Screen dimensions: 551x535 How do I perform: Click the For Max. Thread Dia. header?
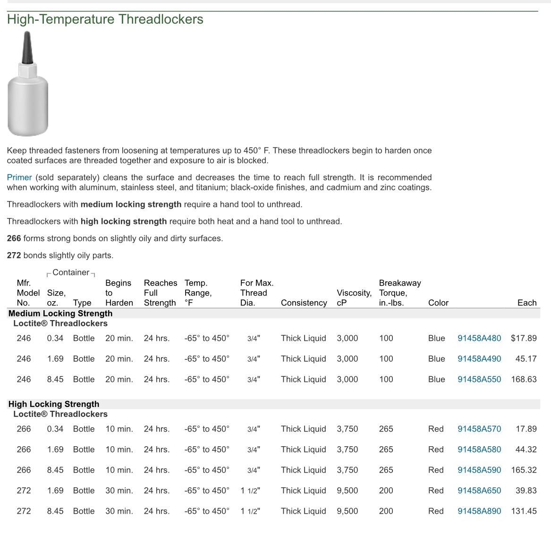coord(257,293)
